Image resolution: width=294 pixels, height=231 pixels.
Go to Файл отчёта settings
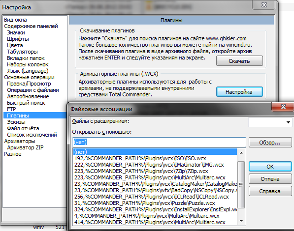pyautogui.click(x=23, y=128)
